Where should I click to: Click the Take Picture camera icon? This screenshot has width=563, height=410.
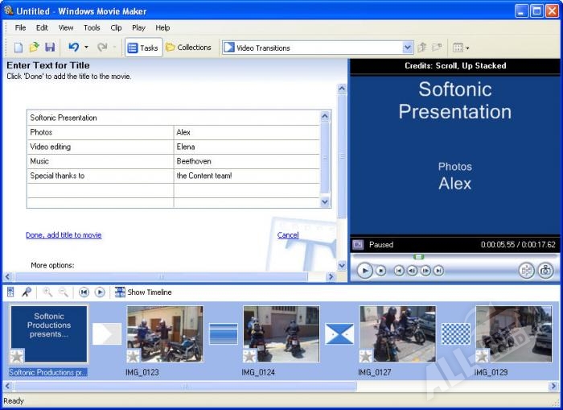[546, 271]
